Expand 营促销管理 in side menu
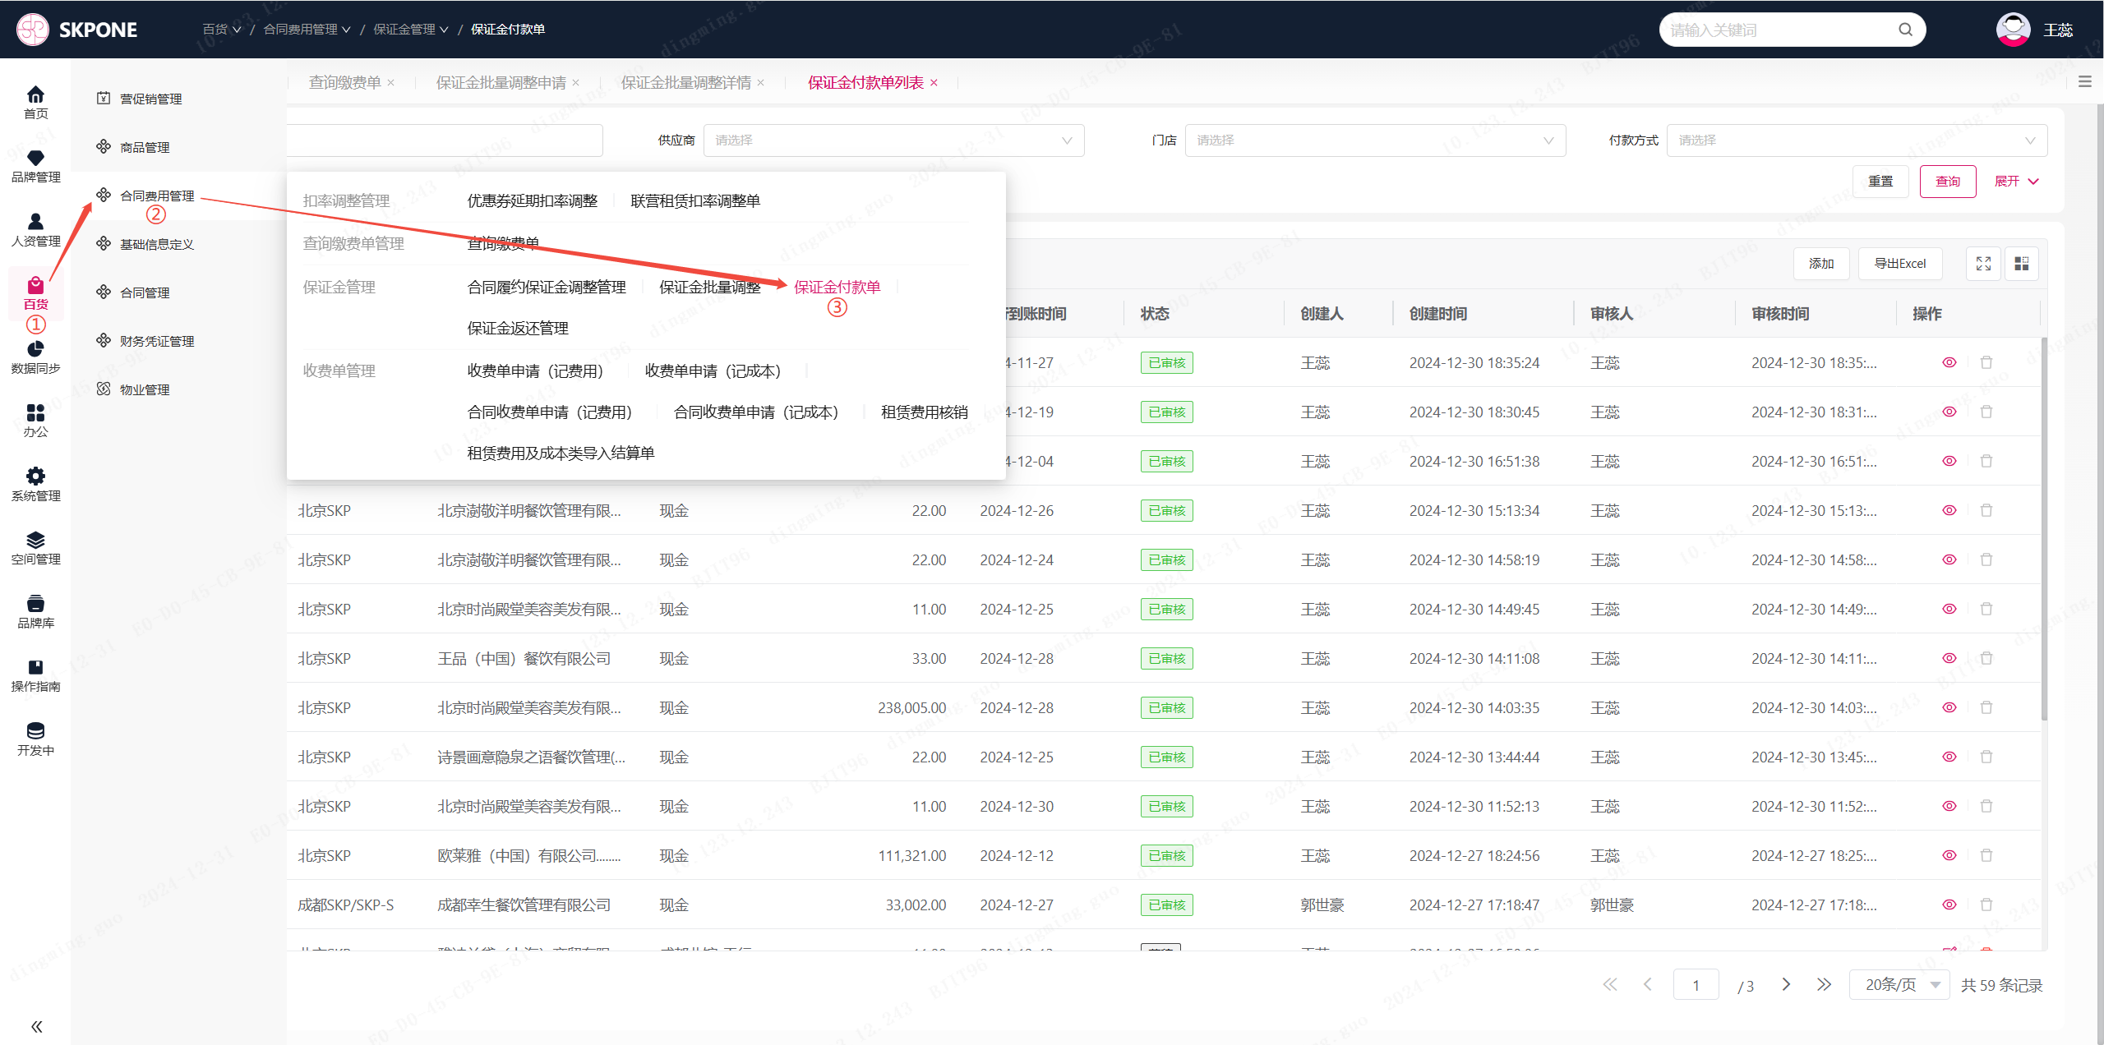 pyautogui.click(x=150, y=99)
